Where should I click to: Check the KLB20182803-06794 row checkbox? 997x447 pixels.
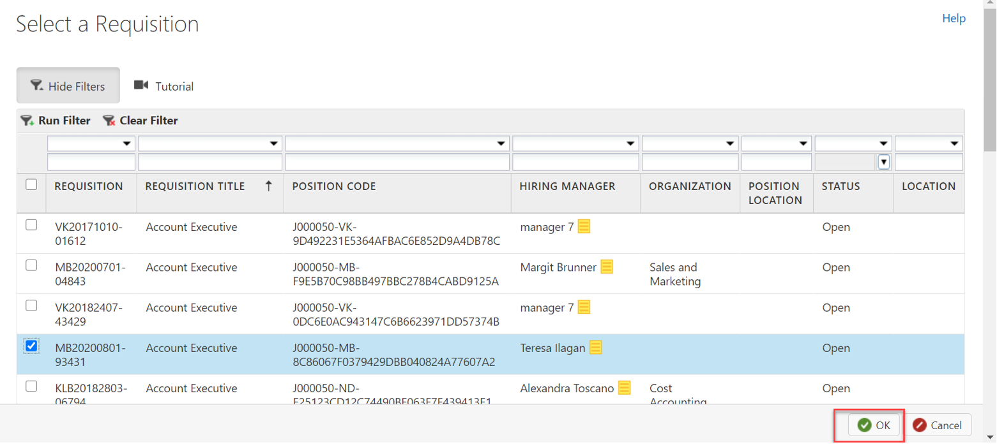[x=31, y=386]
